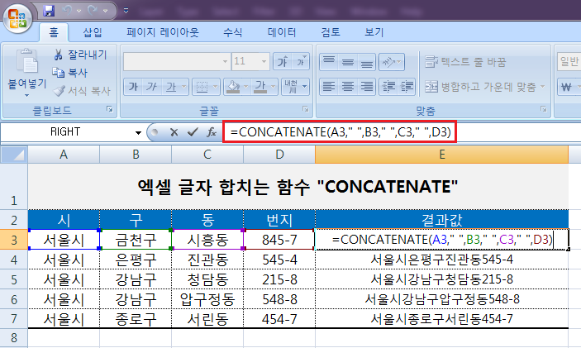Toggle underline 가 formatting
The width and height of the screenshot is (581, 348).
point(171,87)
